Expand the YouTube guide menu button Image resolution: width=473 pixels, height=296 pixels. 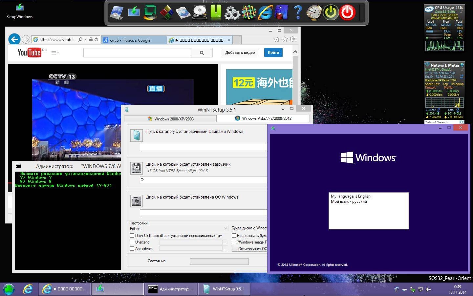[55, 53]
